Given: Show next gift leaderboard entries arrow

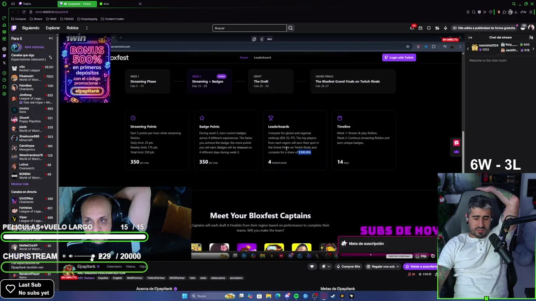Looking at the screenshot, I should coord(533,48).
